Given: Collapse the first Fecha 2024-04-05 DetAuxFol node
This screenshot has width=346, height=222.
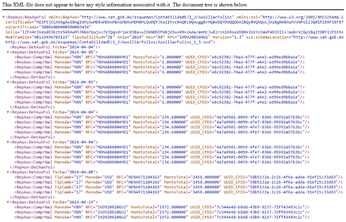Looking at the screenshot, I should pyautogui.click(x=8, y=52).
